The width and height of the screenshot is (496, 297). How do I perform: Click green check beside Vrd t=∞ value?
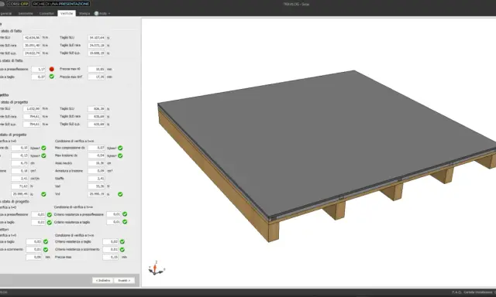(120, 194)
